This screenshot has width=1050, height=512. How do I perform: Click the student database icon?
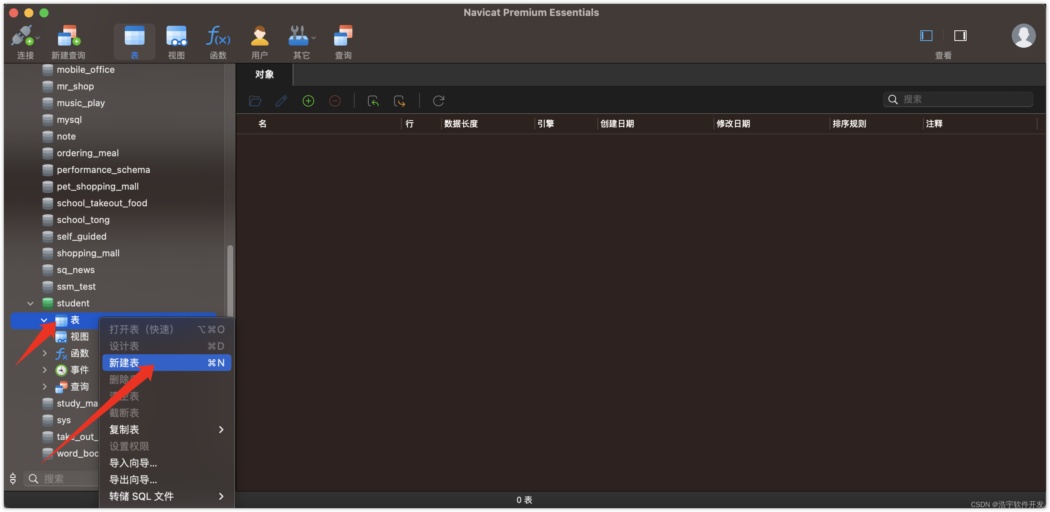pyautogui.click(x=48, y=303)
